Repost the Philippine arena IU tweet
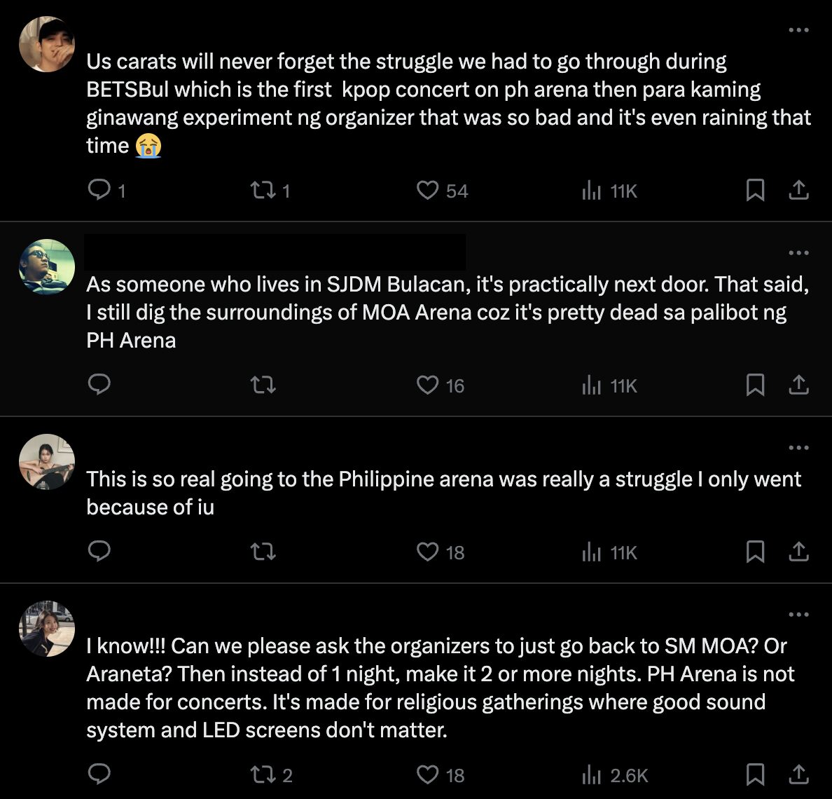This screenshot has width=832, height=799. click(263, 552)
